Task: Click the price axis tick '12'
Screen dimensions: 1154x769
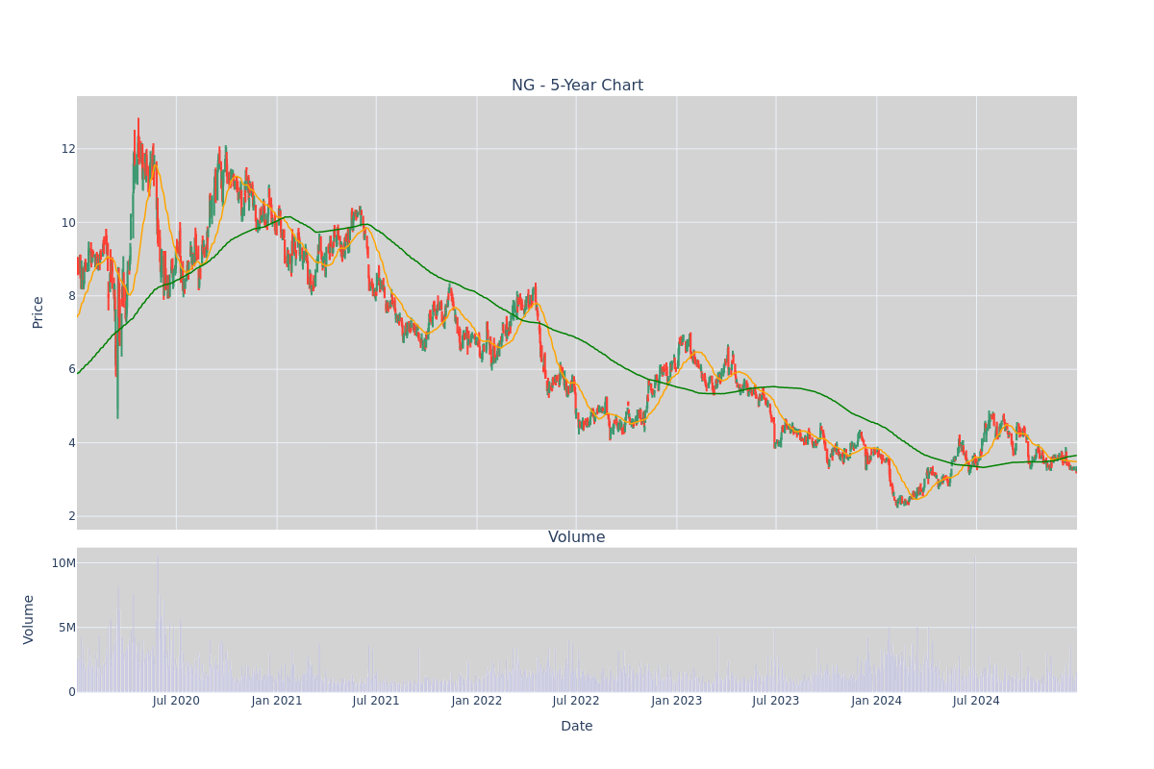Action: click(x=68, y=149)
